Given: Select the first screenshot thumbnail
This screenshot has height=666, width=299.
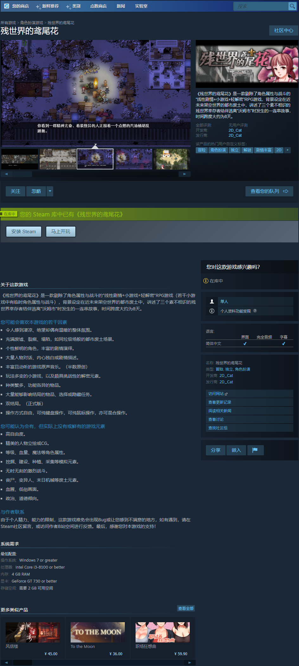Looking at the screenshot, I should pos(20,159).
